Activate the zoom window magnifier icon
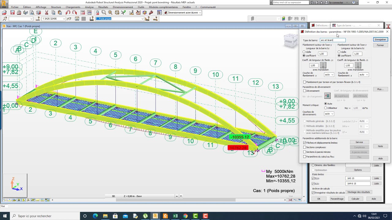This screenshot has height=220, width=392. 104,13
